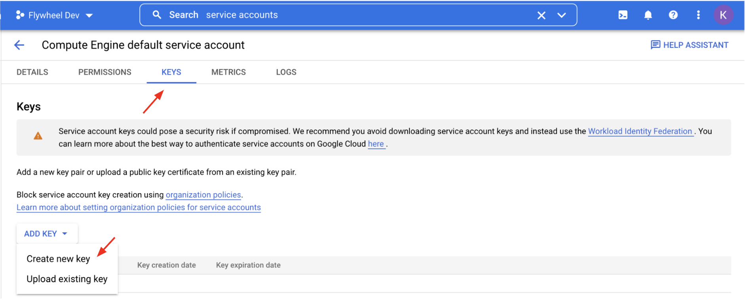Click the Key expiration date column header
The width and height of the screenshot is (745, 300).
248,265
